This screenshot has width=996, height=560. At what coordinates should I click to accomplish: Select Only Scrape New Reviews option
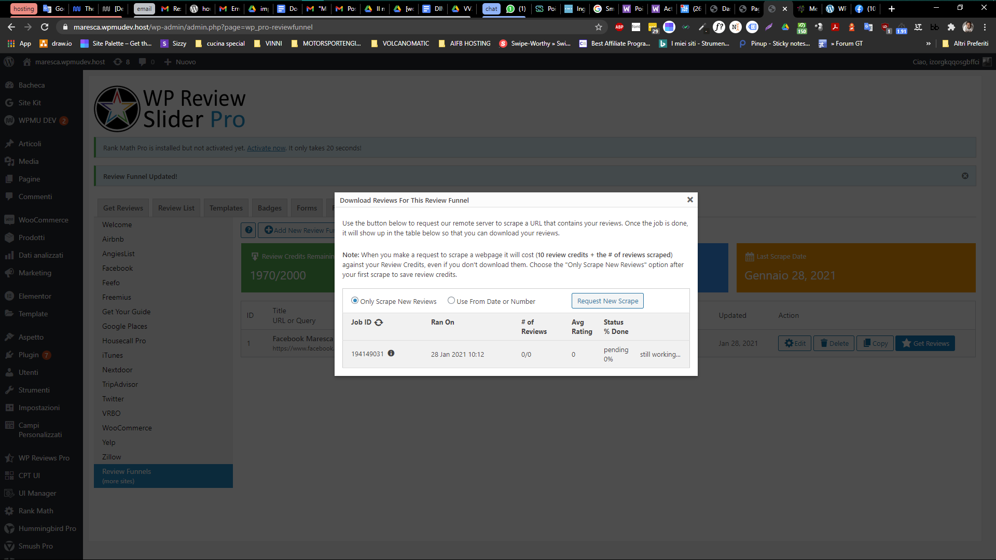pos(355,301)
